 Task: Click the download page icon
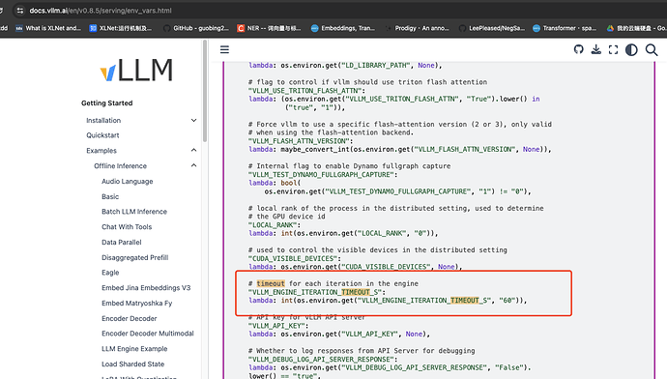pyautogui.click(x=596, y=49)
